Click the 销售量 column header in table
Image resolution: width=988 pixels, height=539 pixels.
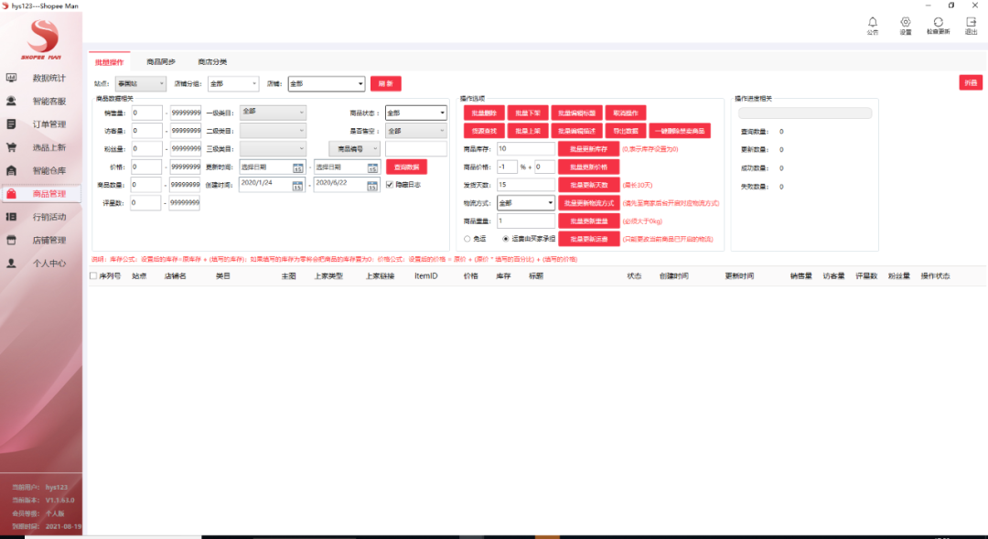pos(800,275)
